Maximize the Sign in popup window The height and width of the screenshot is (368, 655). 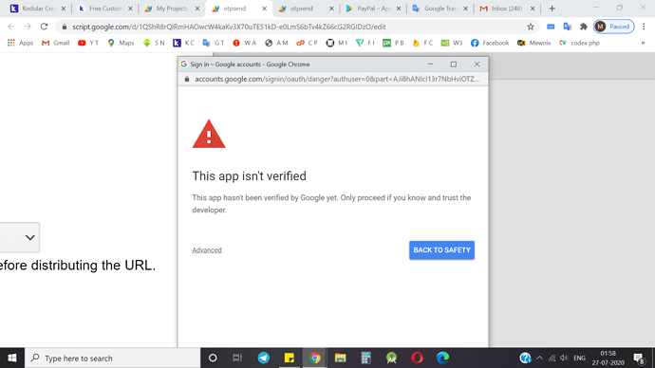(453, 64)
